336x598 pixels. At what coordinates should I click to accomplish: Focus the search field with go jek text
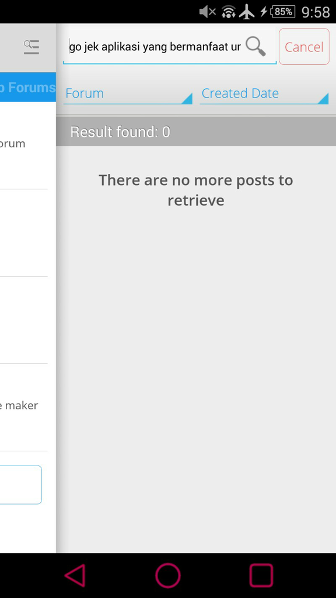154,47
